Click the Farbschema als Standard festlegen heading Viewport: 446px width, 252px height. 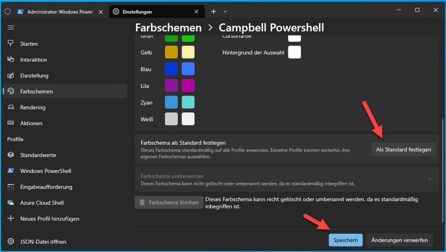(183, 143)
